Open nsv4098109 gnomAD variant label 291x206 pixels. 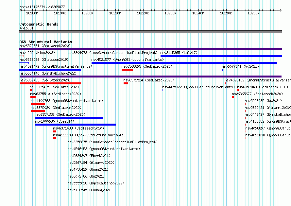coord(258,80)
